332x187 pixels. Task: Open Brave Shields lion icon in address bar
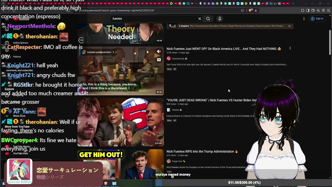tap(250, 10)
